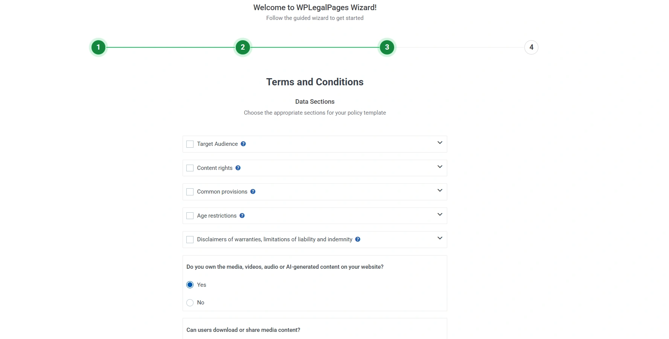This screenshot has height=339, width=669.
Task: Expand the Content rights section
Action: (x=439, y=167)
